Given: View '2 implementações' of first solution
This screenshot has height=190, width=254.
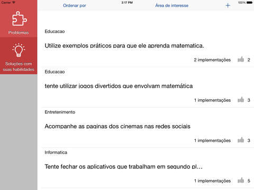Looking at the screenshot, I should tap(212, 60).
